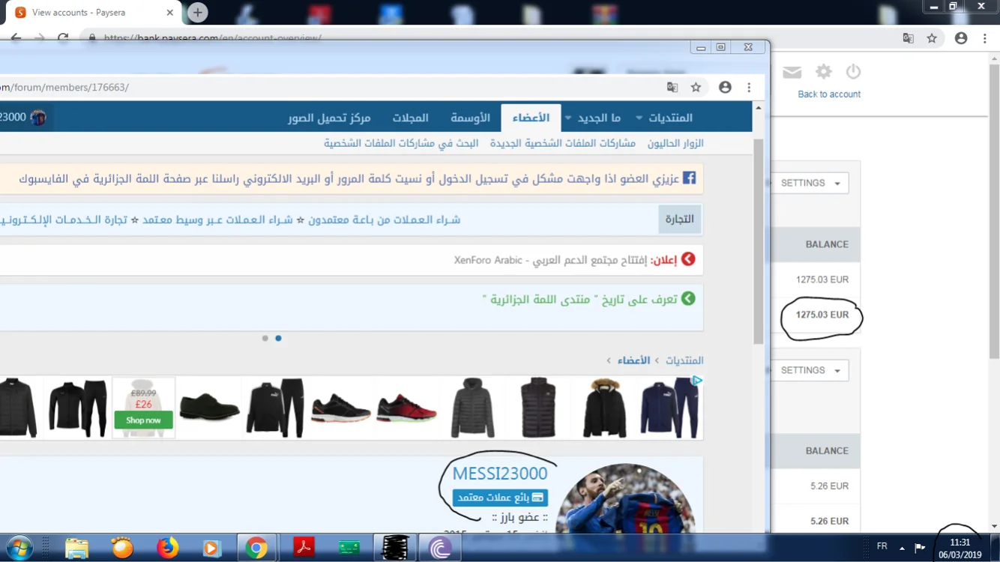Click the Windows Start button
Image resolution: width=1000 pixels, height=562 pixels.
(20, 548)
